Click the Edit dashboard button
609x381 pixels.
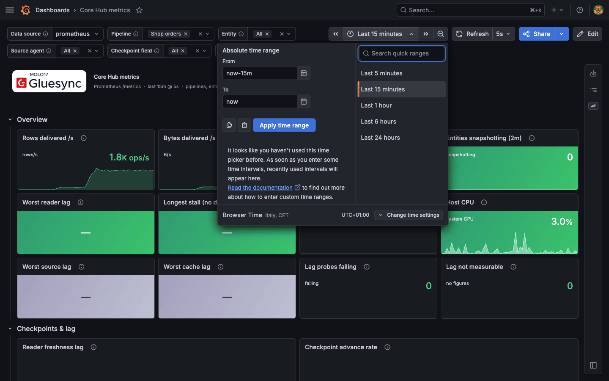(x=587, y=34)
